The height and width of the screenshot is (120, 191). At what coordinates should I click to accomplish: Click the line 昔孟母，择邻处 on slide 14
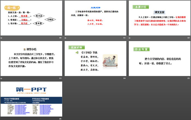pyautogui.click(x=89, y=57)
